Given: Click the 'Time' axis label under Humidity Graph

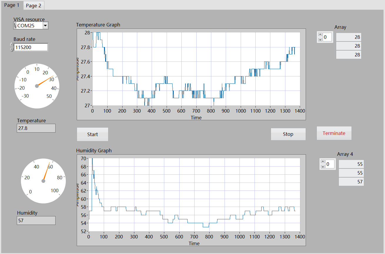Looking at the screenshot, I should (x=194, y=243).
